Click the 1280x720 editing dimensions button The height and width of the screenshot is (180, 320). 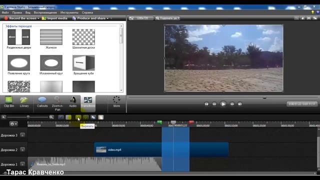[x=141, y=18]
